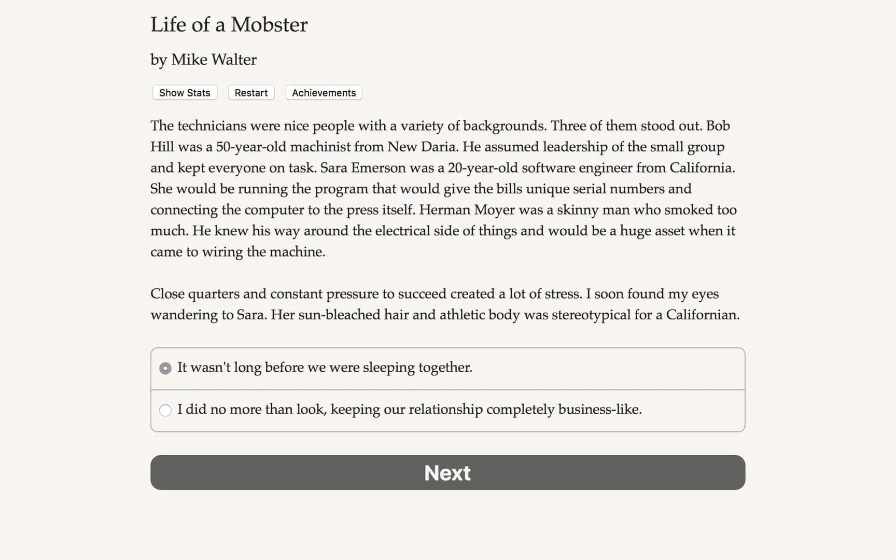
Task: Click the Show Stats button
Action: pos(184,92)
